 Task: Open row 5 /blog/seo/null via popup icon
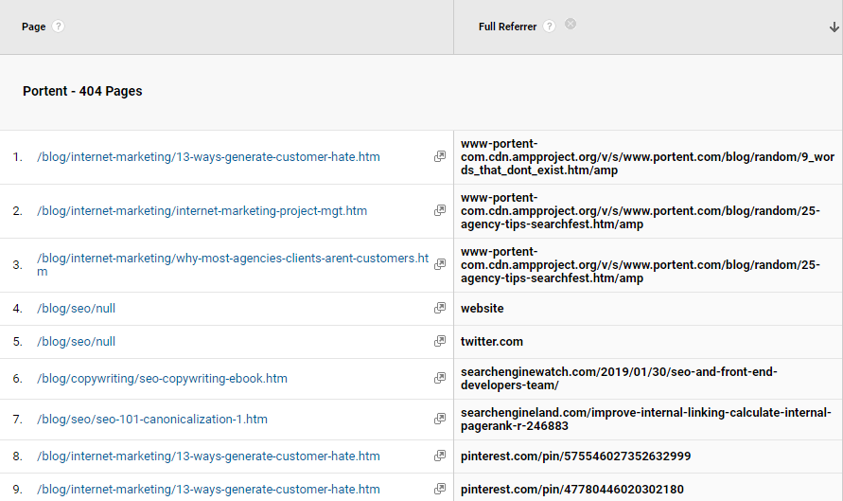tap(440, 342)
